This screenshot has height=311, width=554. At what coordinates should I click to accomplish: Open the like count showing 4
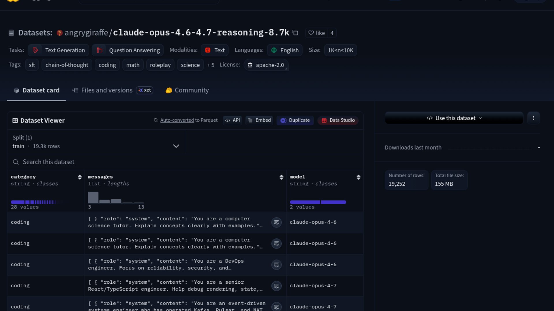point(332,33)
